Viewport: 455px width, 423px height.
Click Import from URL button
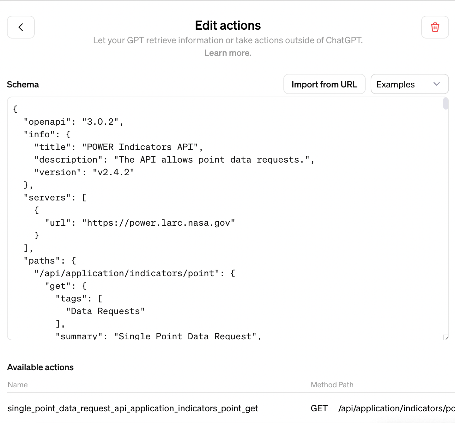tap(324, 84)
